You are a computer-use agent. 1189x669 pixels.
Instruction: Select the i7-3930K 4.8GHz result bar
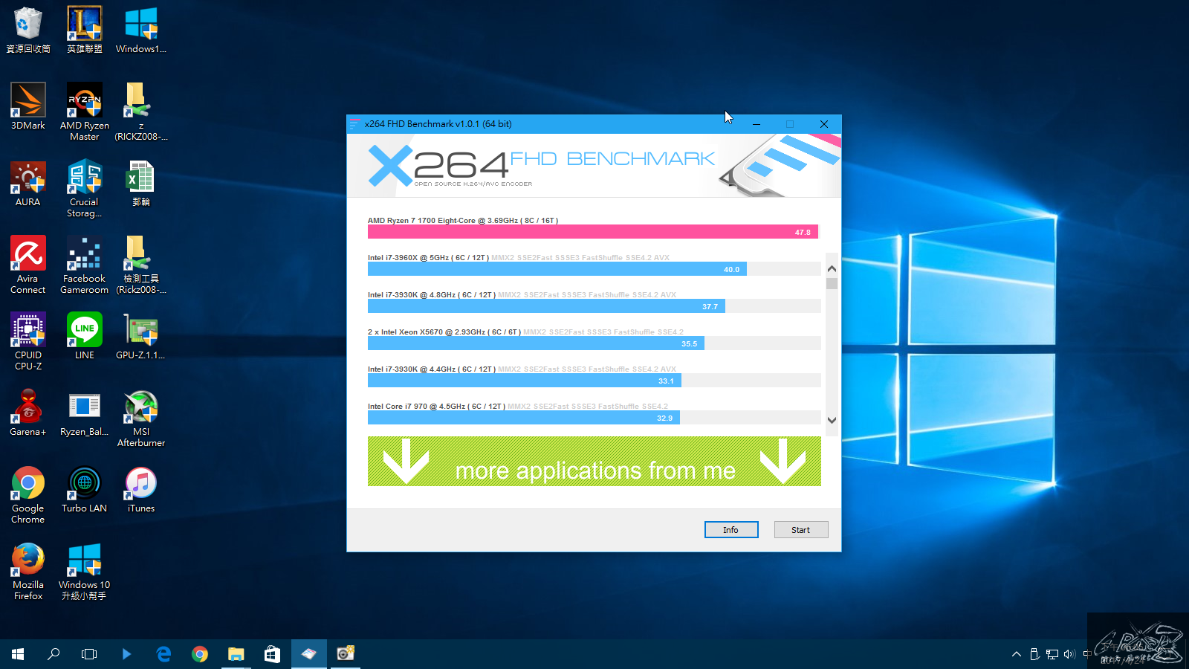546,306
